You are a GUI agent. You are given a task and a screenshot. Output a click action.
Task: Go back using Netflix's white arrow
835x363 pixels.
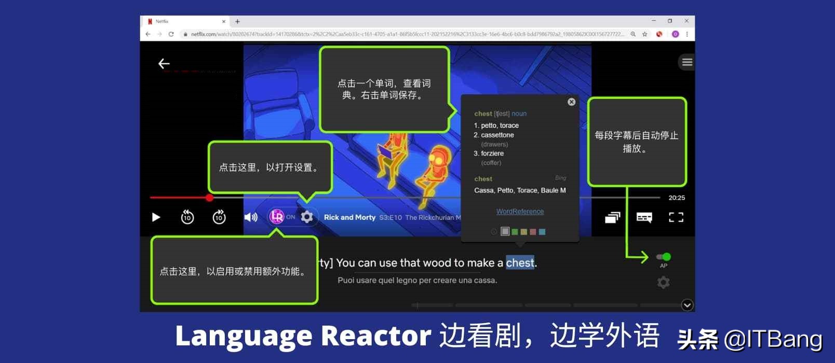click(x=164, y=64)
